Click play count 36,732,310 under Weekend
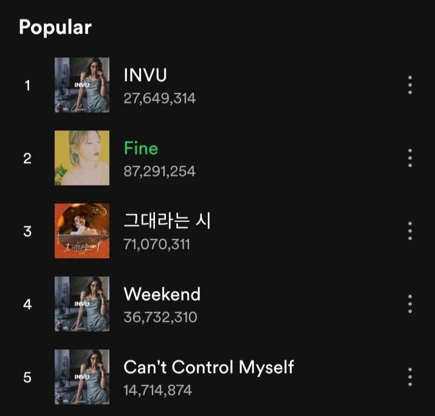Viewport: 435px width, 416px height. (160, 317)
